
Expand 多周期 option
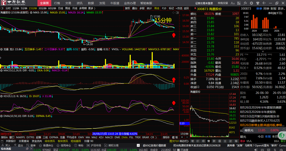click(83, 8)
